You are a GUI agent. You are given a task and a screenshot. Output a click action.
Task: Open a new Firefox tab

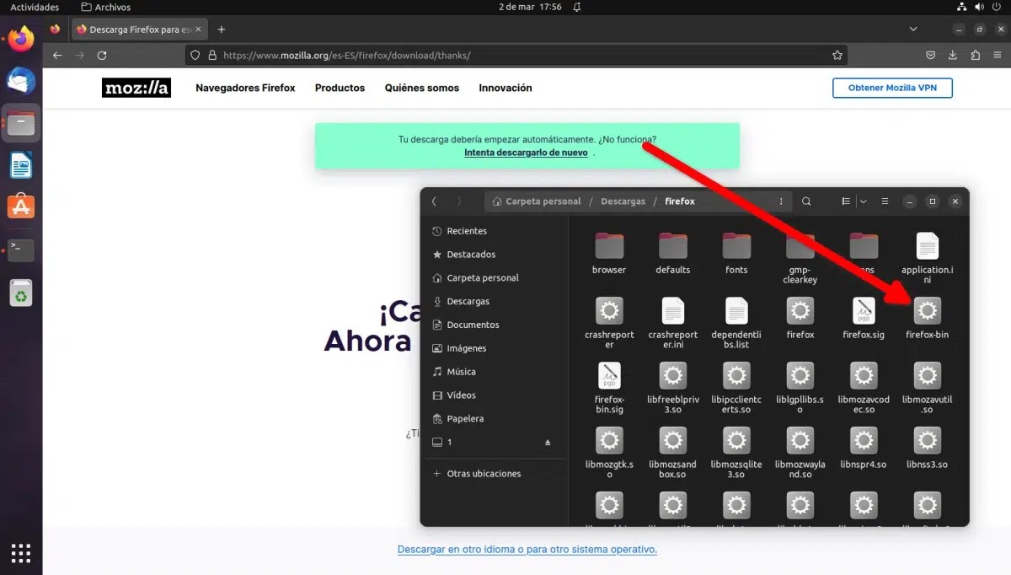(x=222, y=30)
